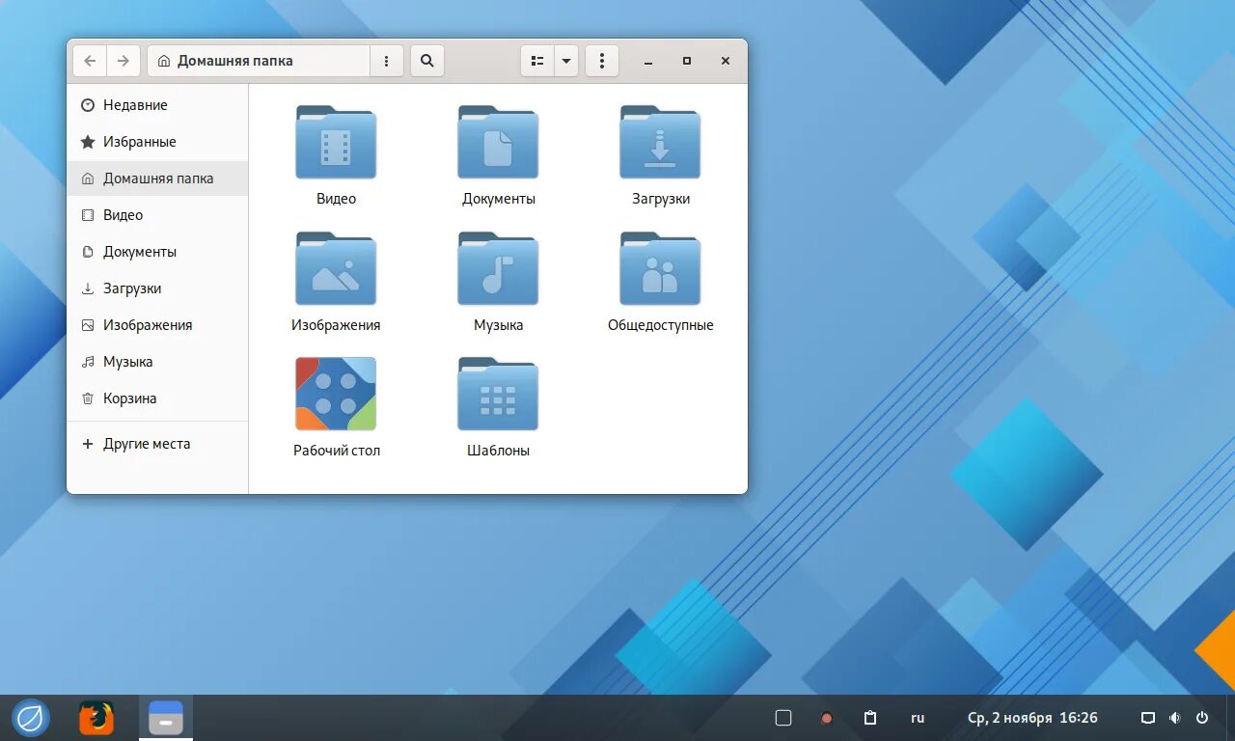Select Избранные in the sidebar

pos(139,141)
